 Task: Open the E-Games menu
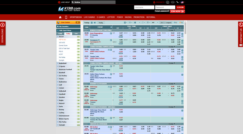(101, 17)
